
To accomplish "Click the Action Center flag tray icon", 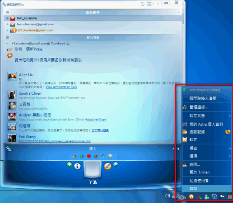I will (x=222, y=197).
